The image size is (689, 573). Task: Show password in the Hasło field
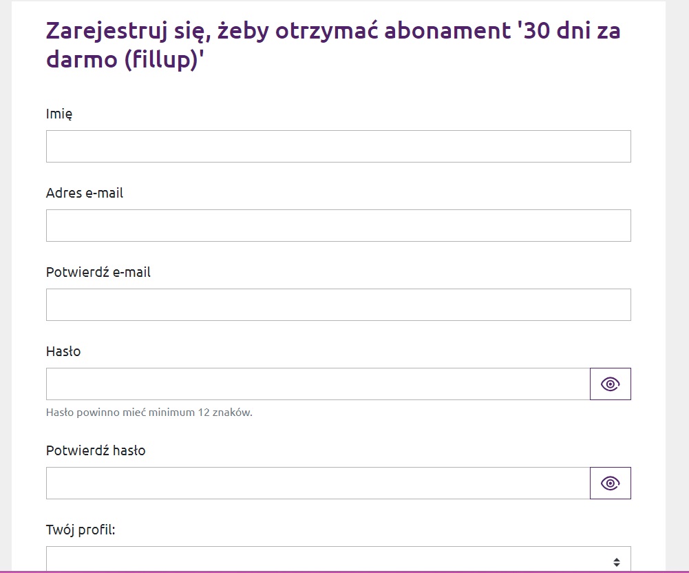[610, 384]
